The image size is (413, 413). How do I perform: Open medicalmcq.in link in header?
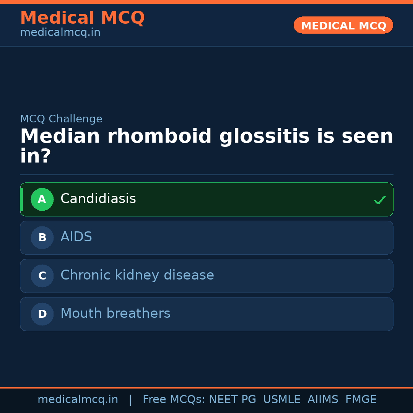pyautogui.click(x=60, y=33)
